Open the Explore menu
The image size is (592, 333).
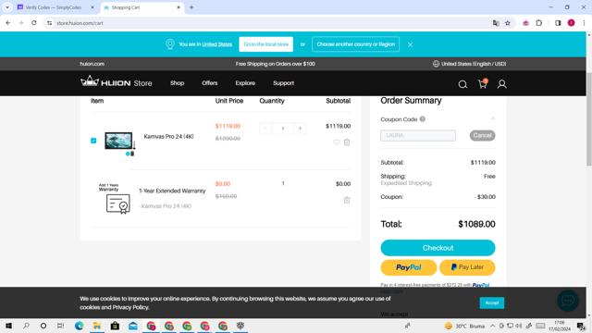coord(245,83)
